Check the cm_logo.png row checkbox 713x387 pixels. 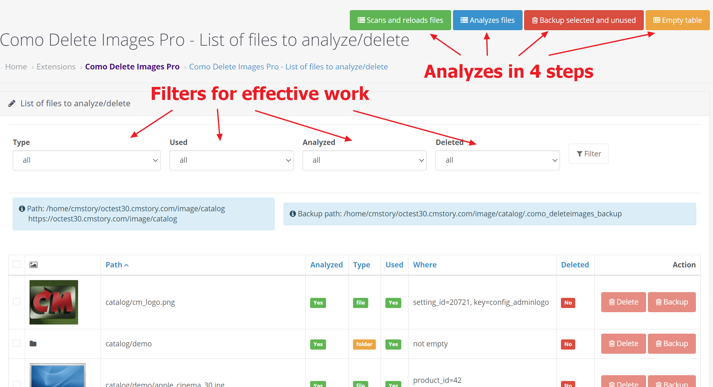pos(17,302)
